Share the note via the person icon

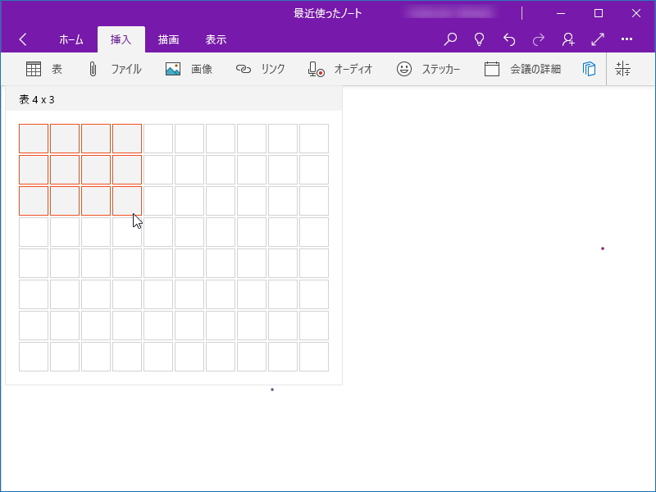[567, 39]
